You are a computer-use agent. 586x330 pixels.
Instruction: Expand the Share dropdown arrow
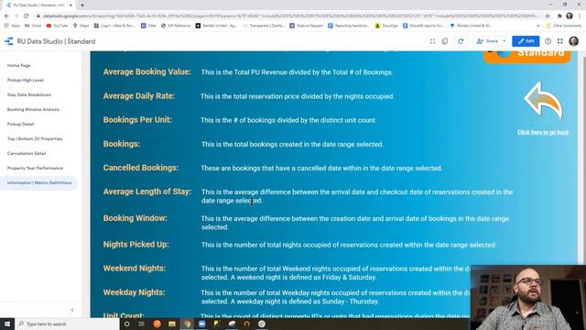coord(505,41)
